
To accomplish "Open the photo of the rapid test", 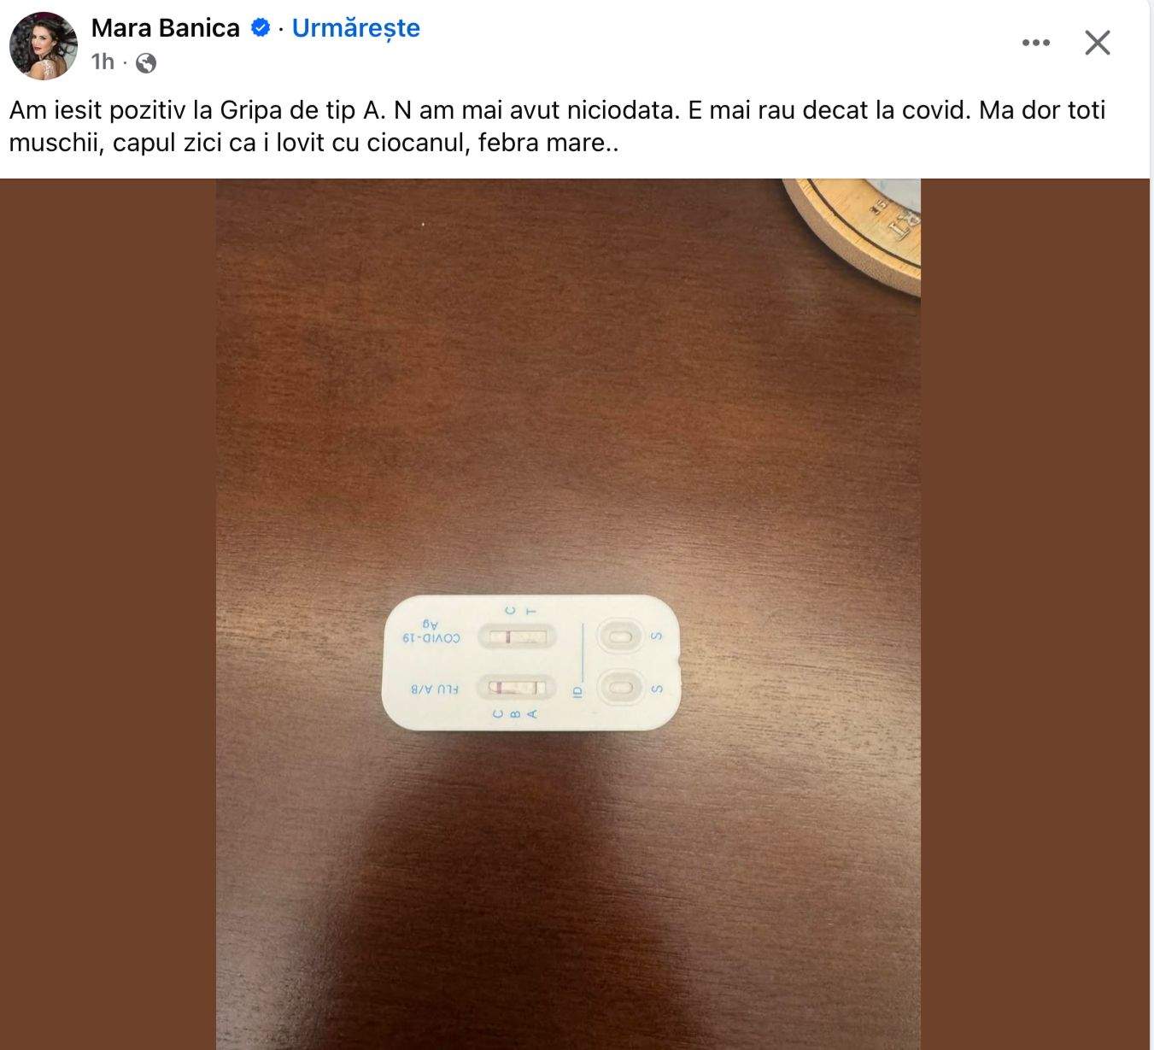I will [567, 427].
